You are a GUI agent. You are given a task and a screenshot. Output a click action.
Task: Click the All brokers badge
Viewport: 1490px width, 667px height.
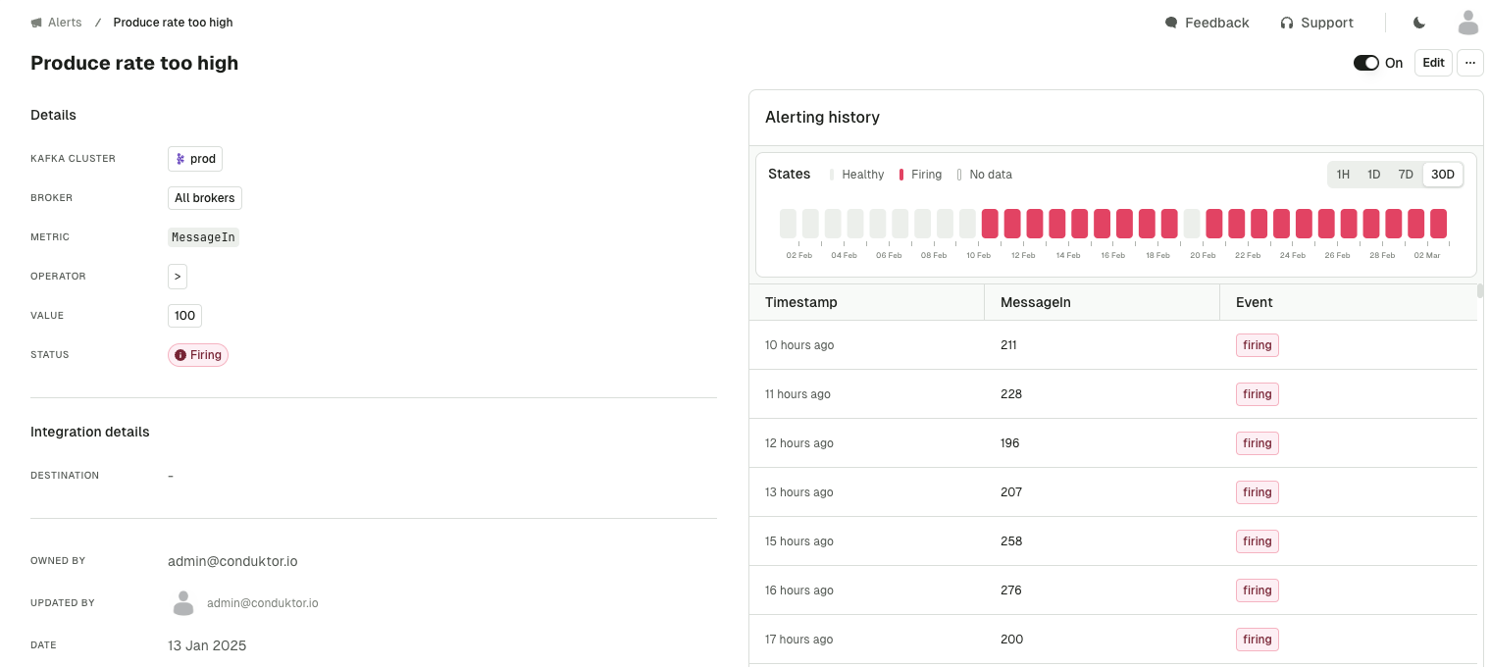tap(205, 198)
